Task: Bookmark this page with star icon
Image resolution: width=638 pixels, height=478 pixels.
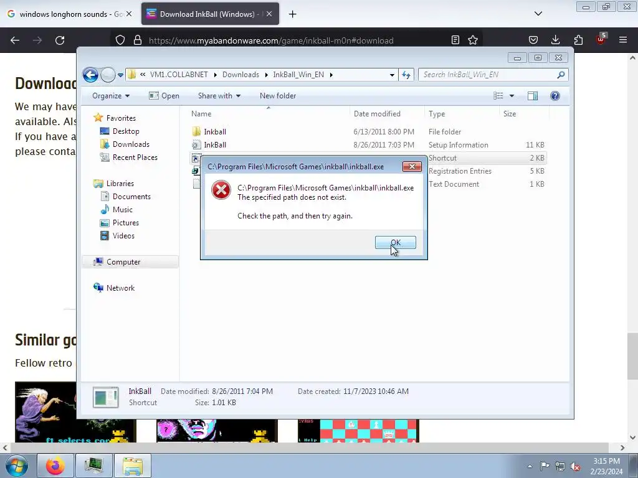Action: click(x=473, y=40)
